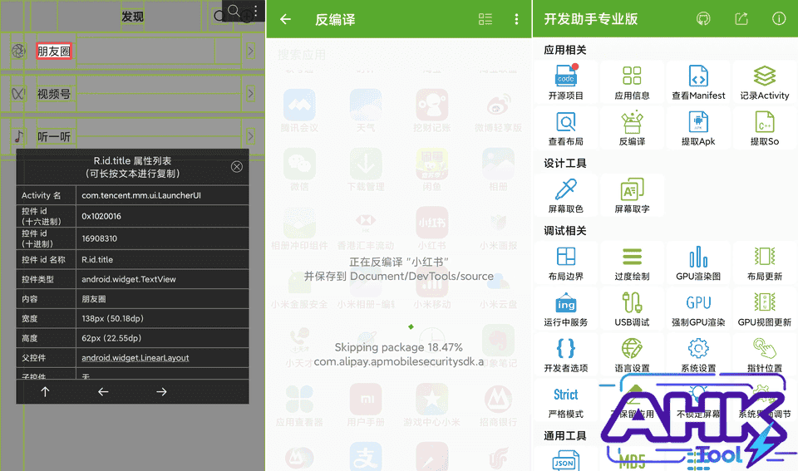This screenshot has width=798, height=471.
Task: Navigate up to parent view with up arrow
Action: (x=45, y=391)
